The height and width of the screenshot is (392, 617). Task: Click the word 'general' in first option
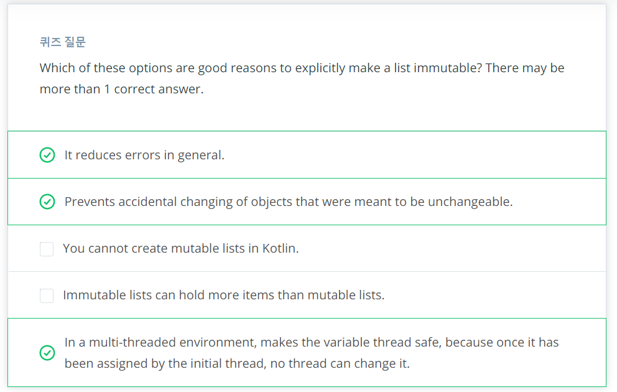(201, 156)
